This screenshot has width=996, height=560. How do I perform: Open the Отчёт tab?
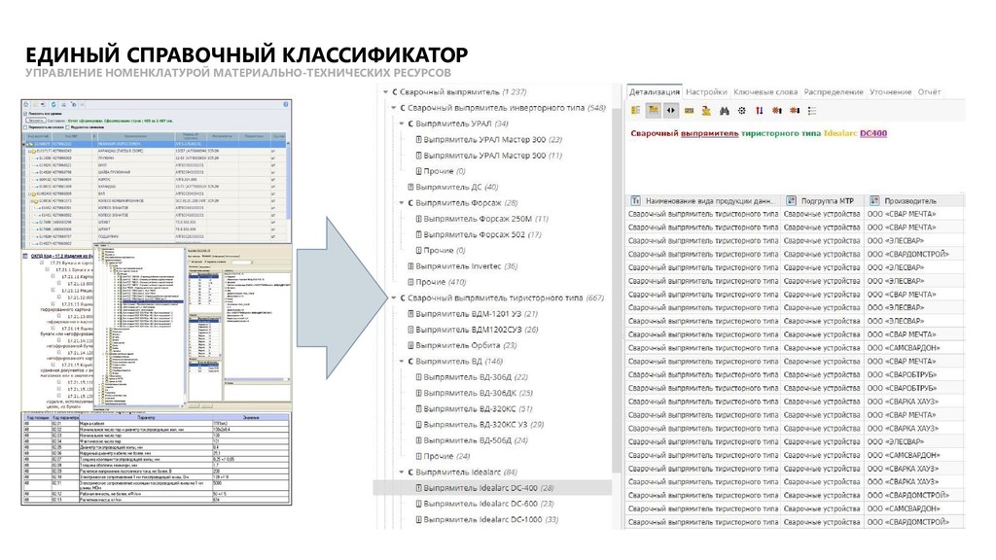pos(929,92)
